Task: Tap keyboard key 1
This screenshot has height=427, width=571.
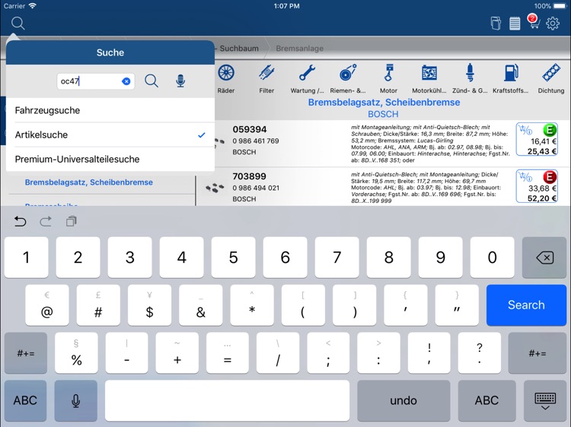Action: [26, 258]
